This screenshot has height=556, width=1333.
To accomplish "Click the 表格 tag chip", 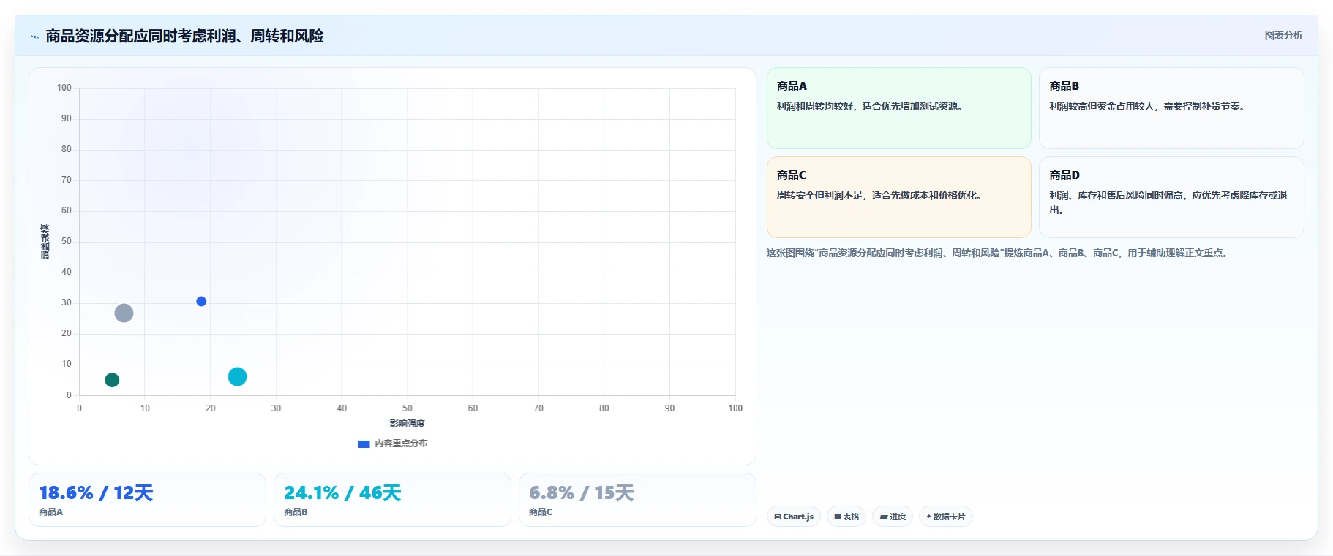I will [x=846, y=517].
